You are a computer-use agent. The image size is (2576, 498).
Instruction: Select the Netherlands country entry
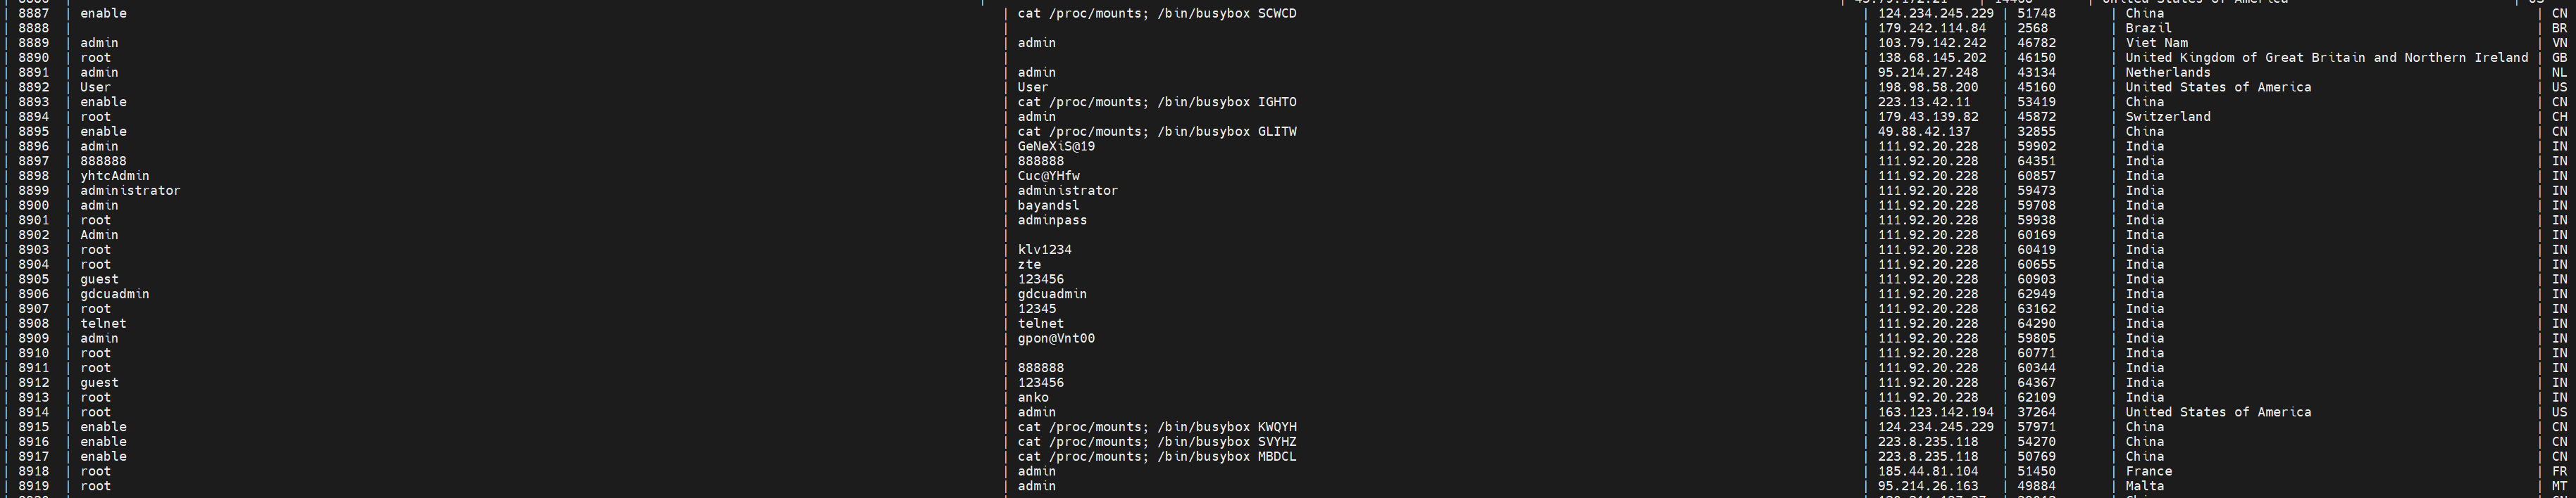(2168, 73)
